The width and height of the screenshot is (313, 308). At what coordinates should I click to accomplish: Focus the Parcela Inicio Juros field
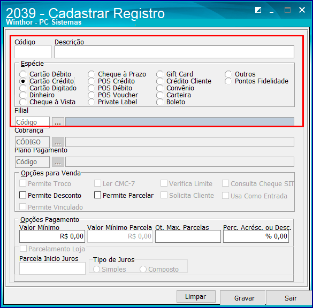52,268
